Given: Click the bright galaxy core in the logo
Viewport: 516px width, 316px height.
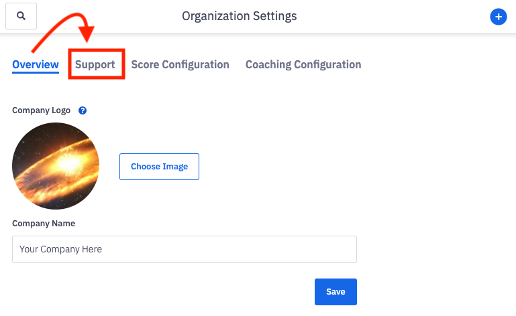Looking at the screenshot, I should (67, 163).
